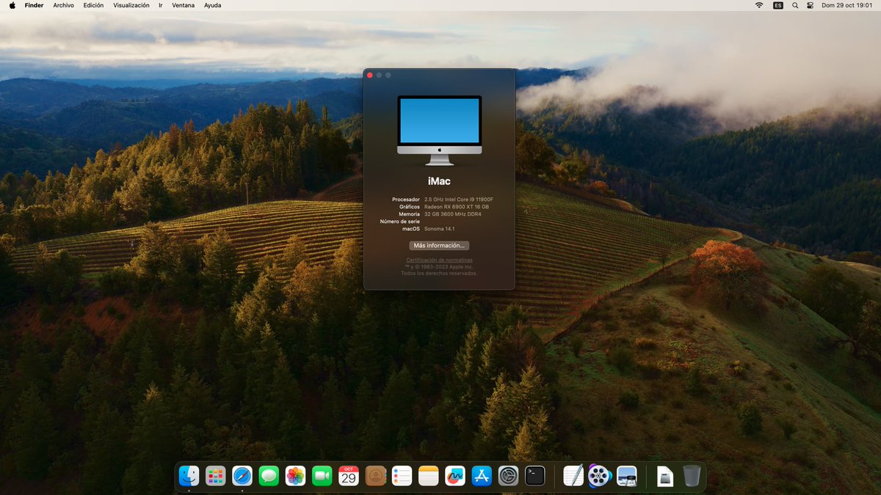881x495 pixels.
Task: Open the "Certificación de normativas" link
Action: tap(439, 260)
